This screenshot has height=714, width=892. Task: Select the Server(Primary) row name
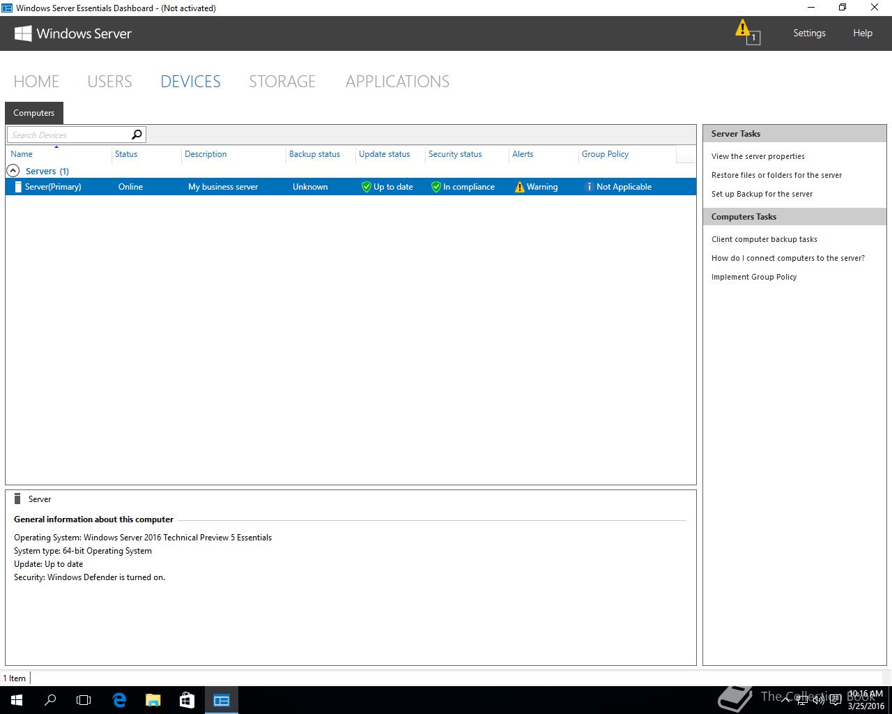pos(53,187)
